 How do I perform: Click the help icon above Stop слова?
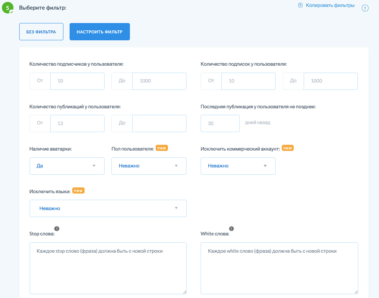click(x=57, y=228)
